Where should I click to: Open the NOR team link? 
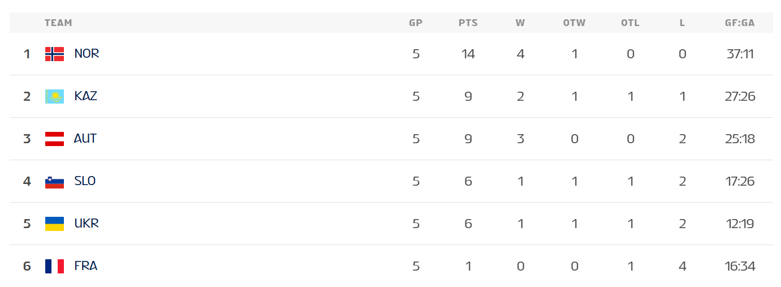[87, 54]
